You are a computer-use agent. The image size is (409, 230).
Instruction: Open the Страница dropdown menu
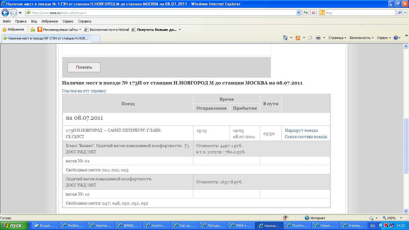pos(337,38)
